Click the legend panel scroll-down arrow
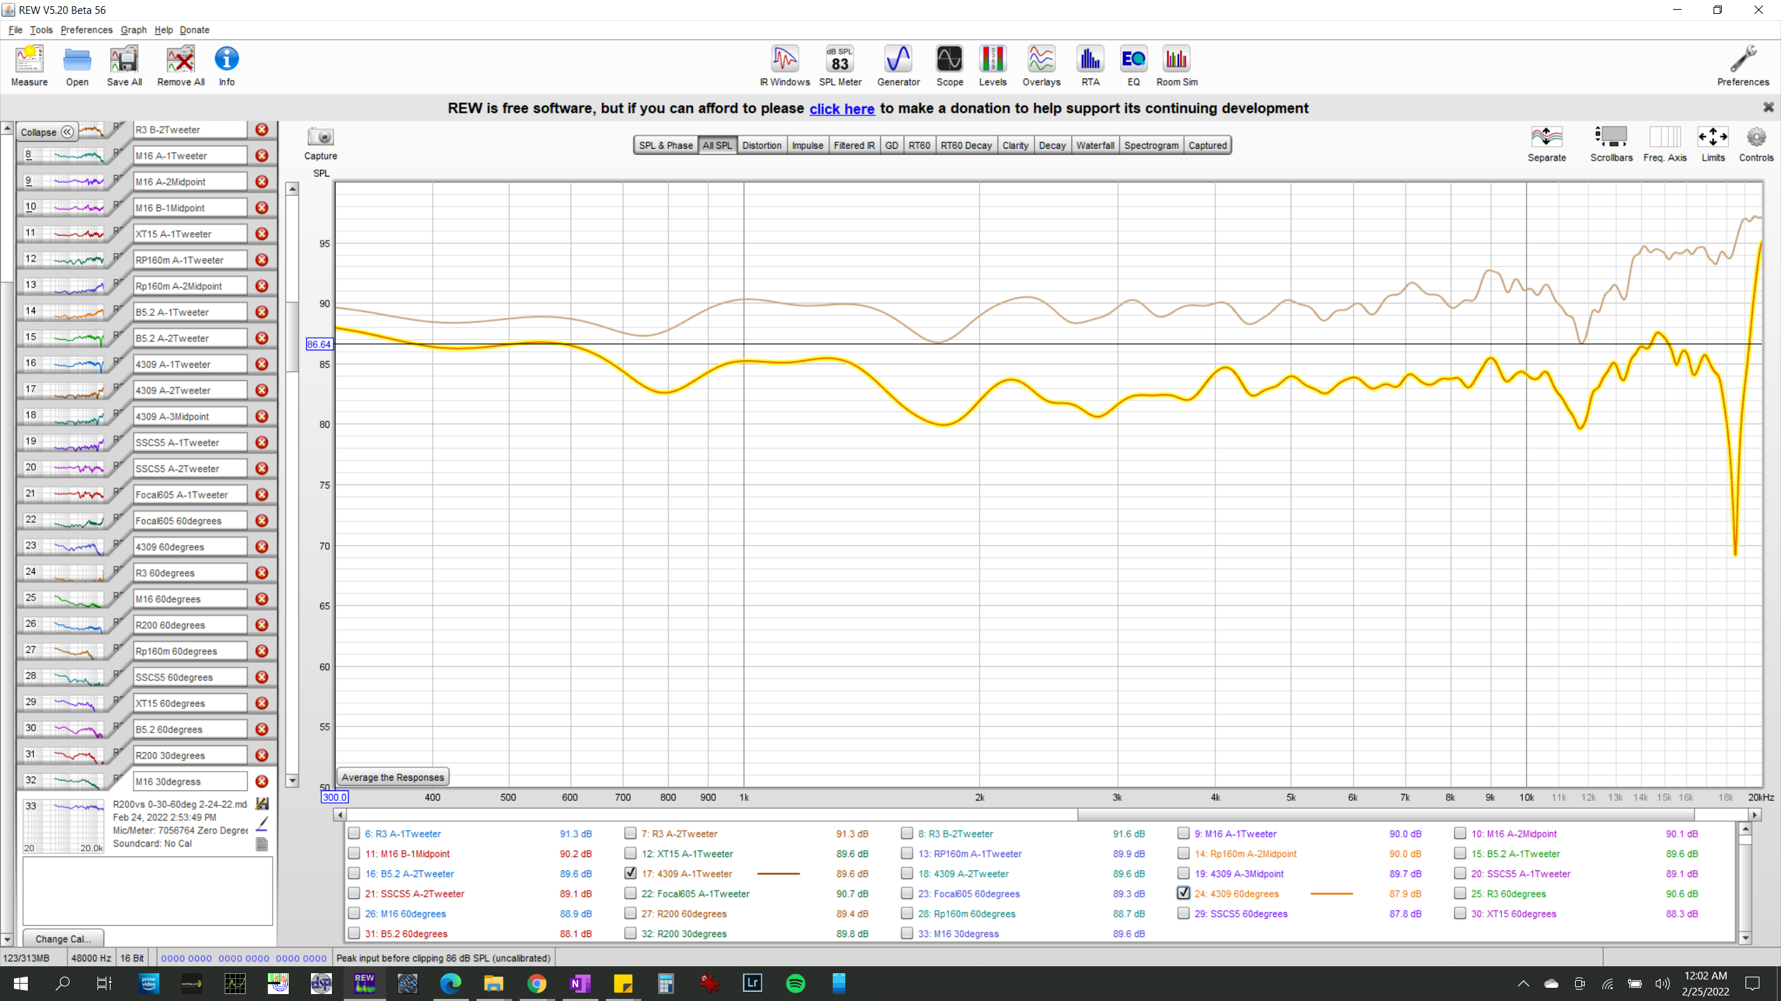The width and height of the screenshot is (1781, 1001). (x=1745, y=938)
